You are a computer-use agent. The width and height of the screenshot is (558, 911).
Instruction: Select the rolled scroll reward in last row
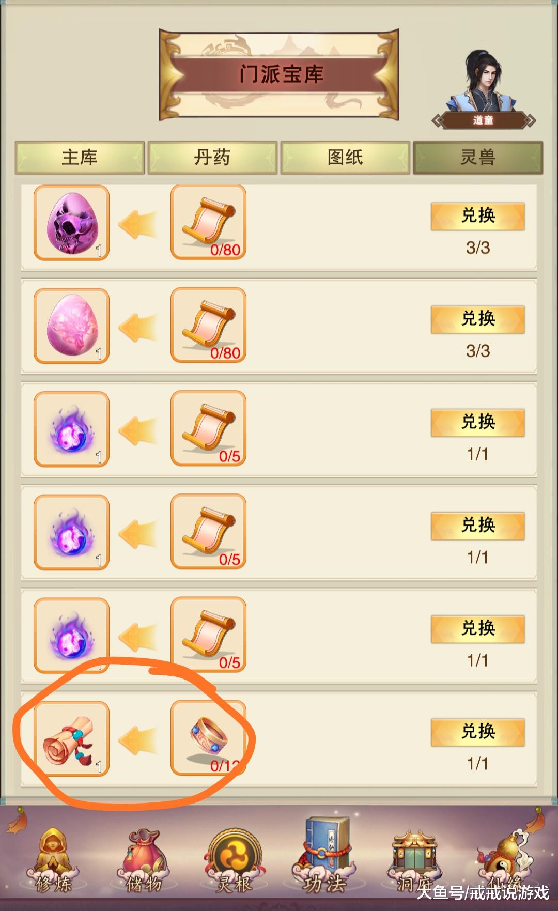click(71, 739)
